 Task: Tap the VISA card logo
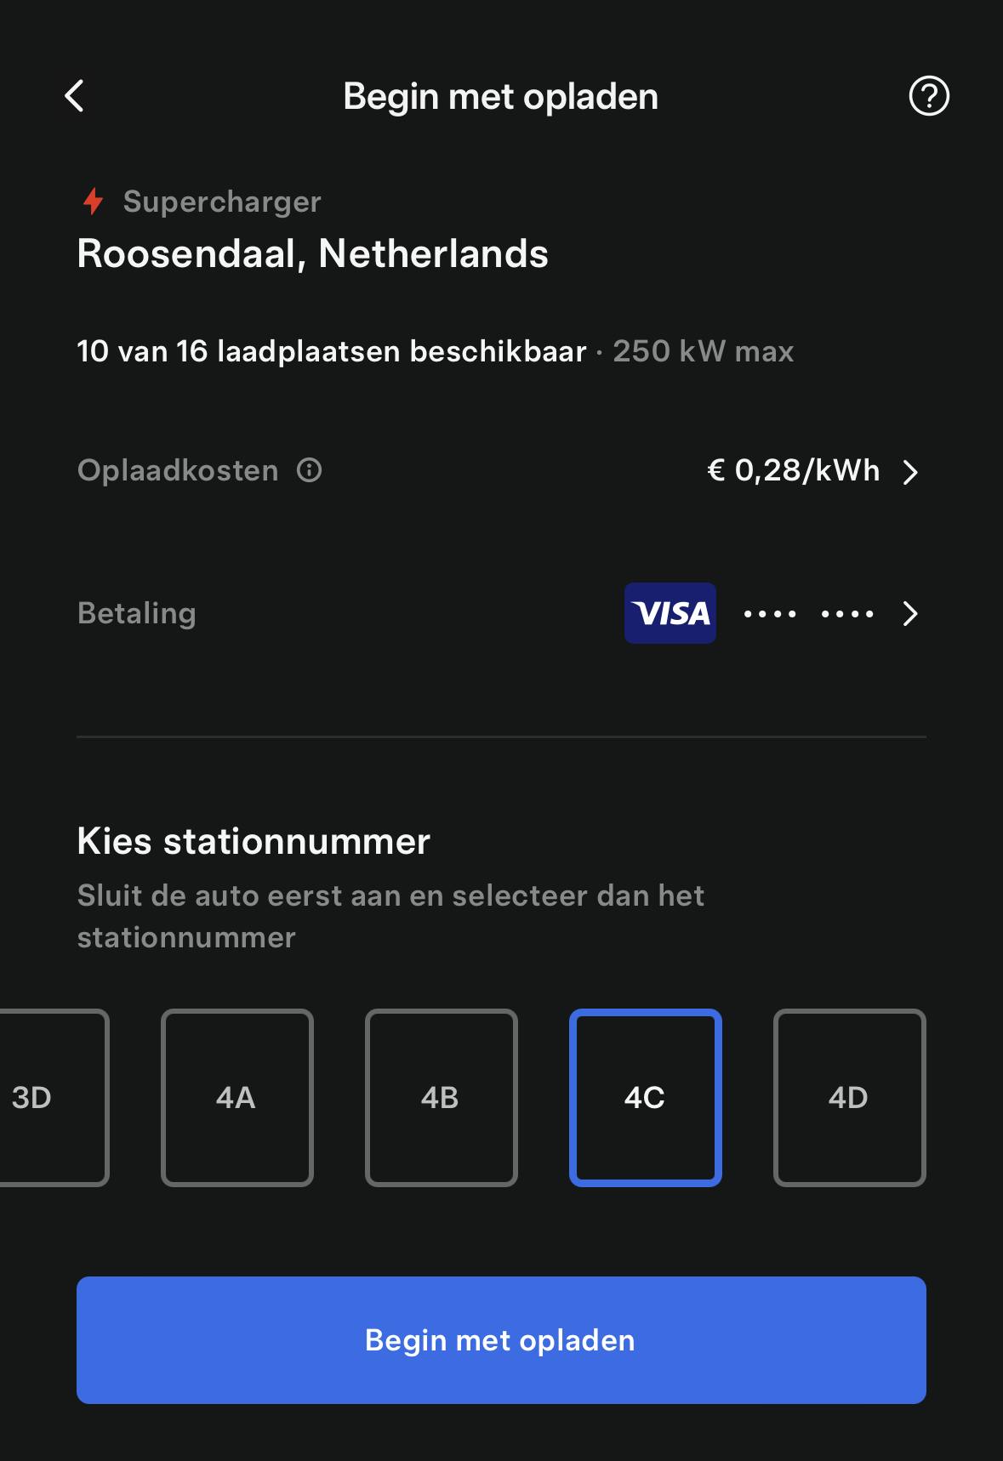[670, 613]
